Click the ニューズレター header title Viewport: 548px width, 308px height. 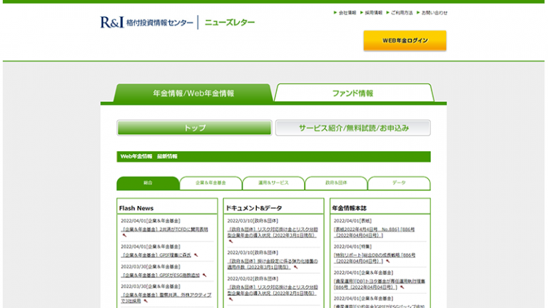[x=230, y=22]
